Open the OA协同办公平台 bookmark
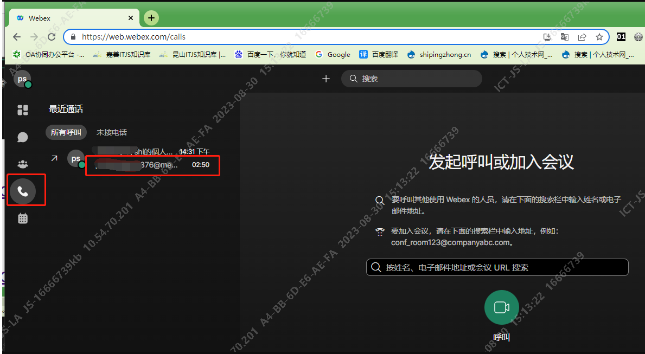This screenshot has width=645, height=354. 48,54
